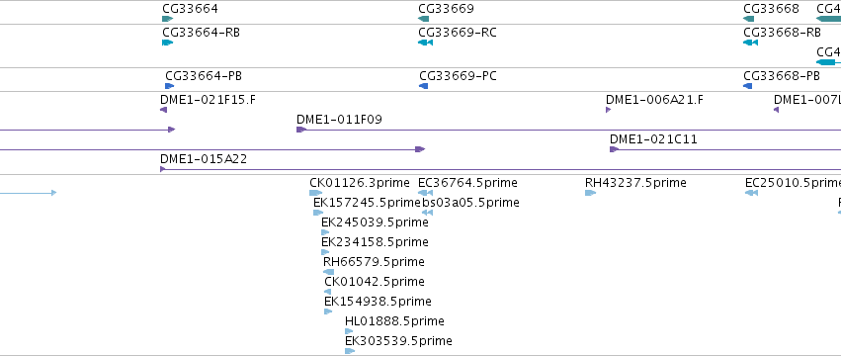Select the RH66579.5prime EST glyph
The width and height of the screenshot is (841, 356).
pyautogui.click(x=328, y=272)
